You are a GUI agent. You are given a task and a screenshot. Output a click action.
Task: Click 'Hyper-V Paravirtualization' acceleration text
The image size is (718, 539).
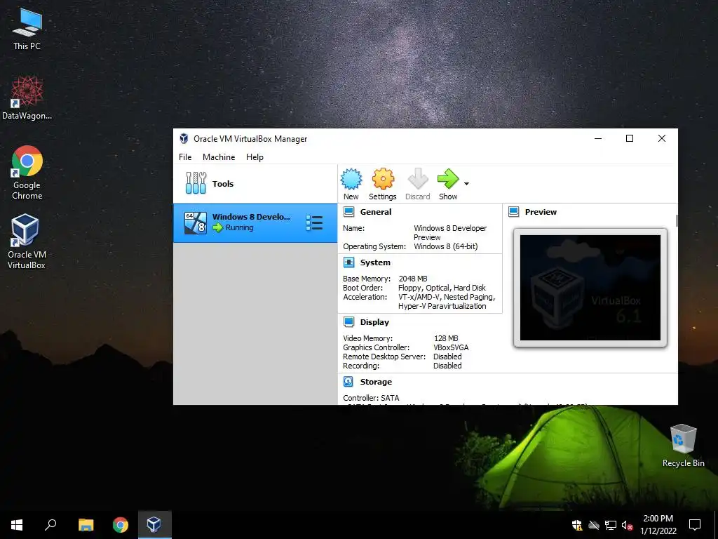coord(442,306)
